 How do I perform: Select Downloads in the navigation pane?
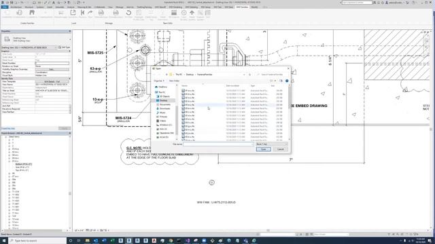[165, 108]
